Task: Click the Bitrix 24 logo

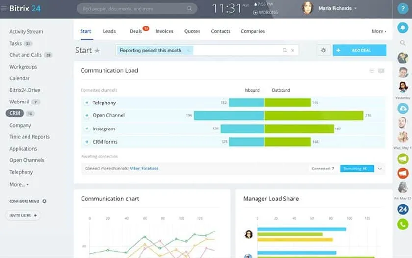Action: [25, 8]
